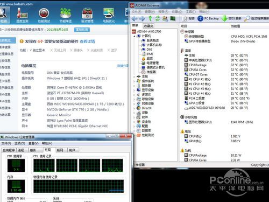Open 节能降温 green icon in Ludashi
This screenshot has width=269, height=202.
click(66, 15)
